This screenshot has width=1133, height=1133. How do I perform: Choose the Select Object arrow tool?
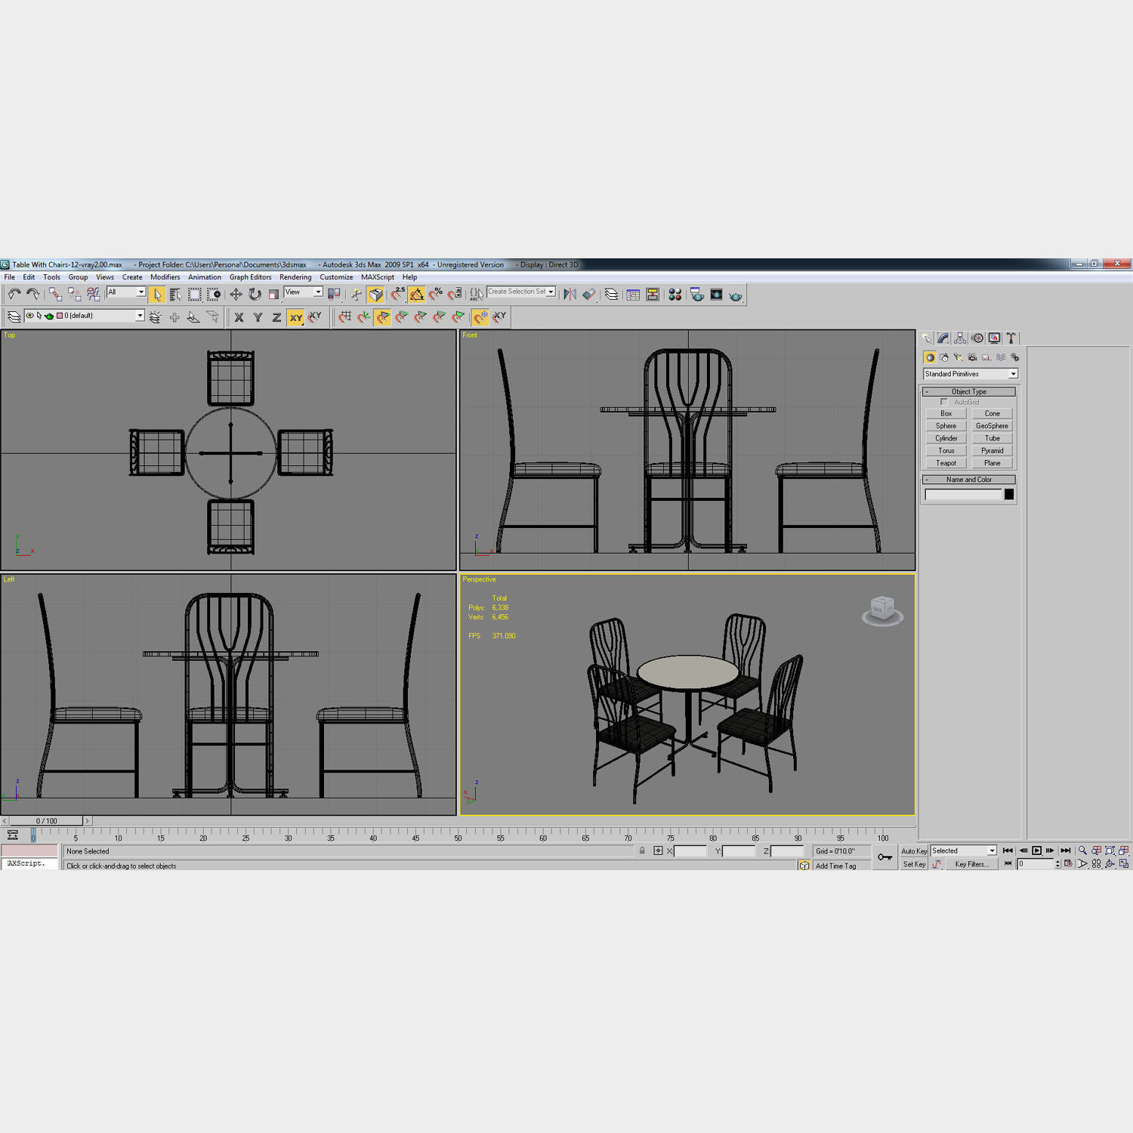[x=157, y=295]
